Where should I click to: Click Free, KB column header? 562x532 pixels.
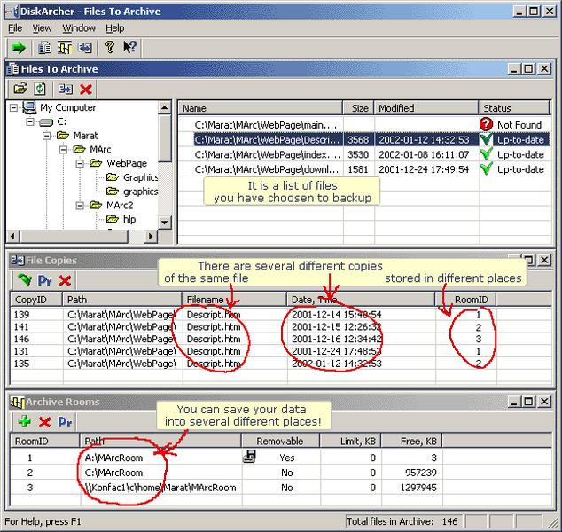pyautogui.click(x=411, y=441)
